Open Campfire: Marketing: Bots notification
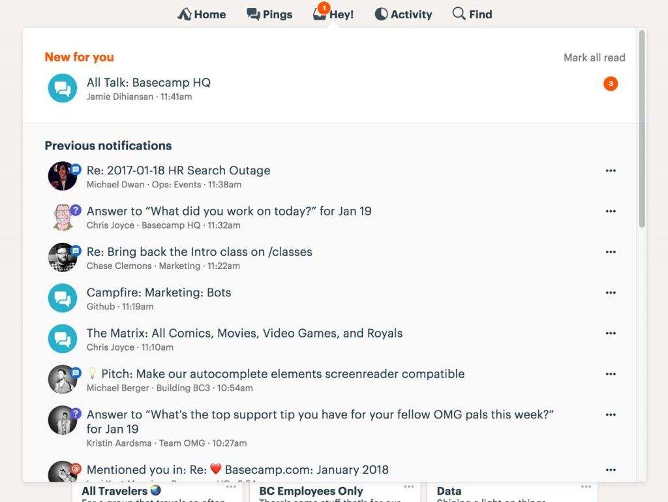This screenshot has width=668, height=502. 159,292
